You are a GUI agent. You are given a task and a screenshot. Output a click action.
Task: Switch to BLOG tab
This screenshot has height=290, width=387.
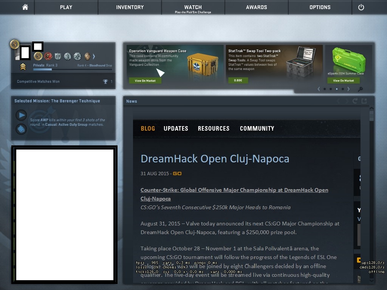tap(148, 128)
